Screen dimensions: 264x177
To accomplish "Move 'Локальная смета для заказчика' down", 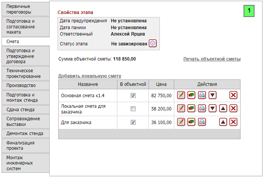I will click(x=212, y=109).
